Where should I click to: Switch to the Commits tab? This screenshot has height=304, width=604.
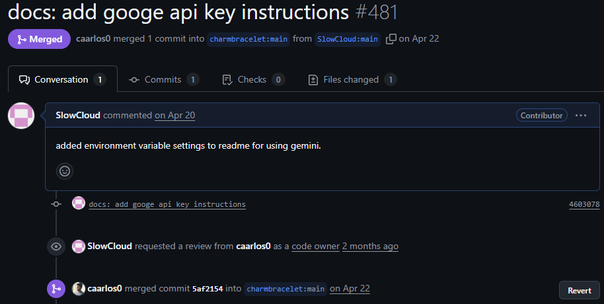[164, 80]
